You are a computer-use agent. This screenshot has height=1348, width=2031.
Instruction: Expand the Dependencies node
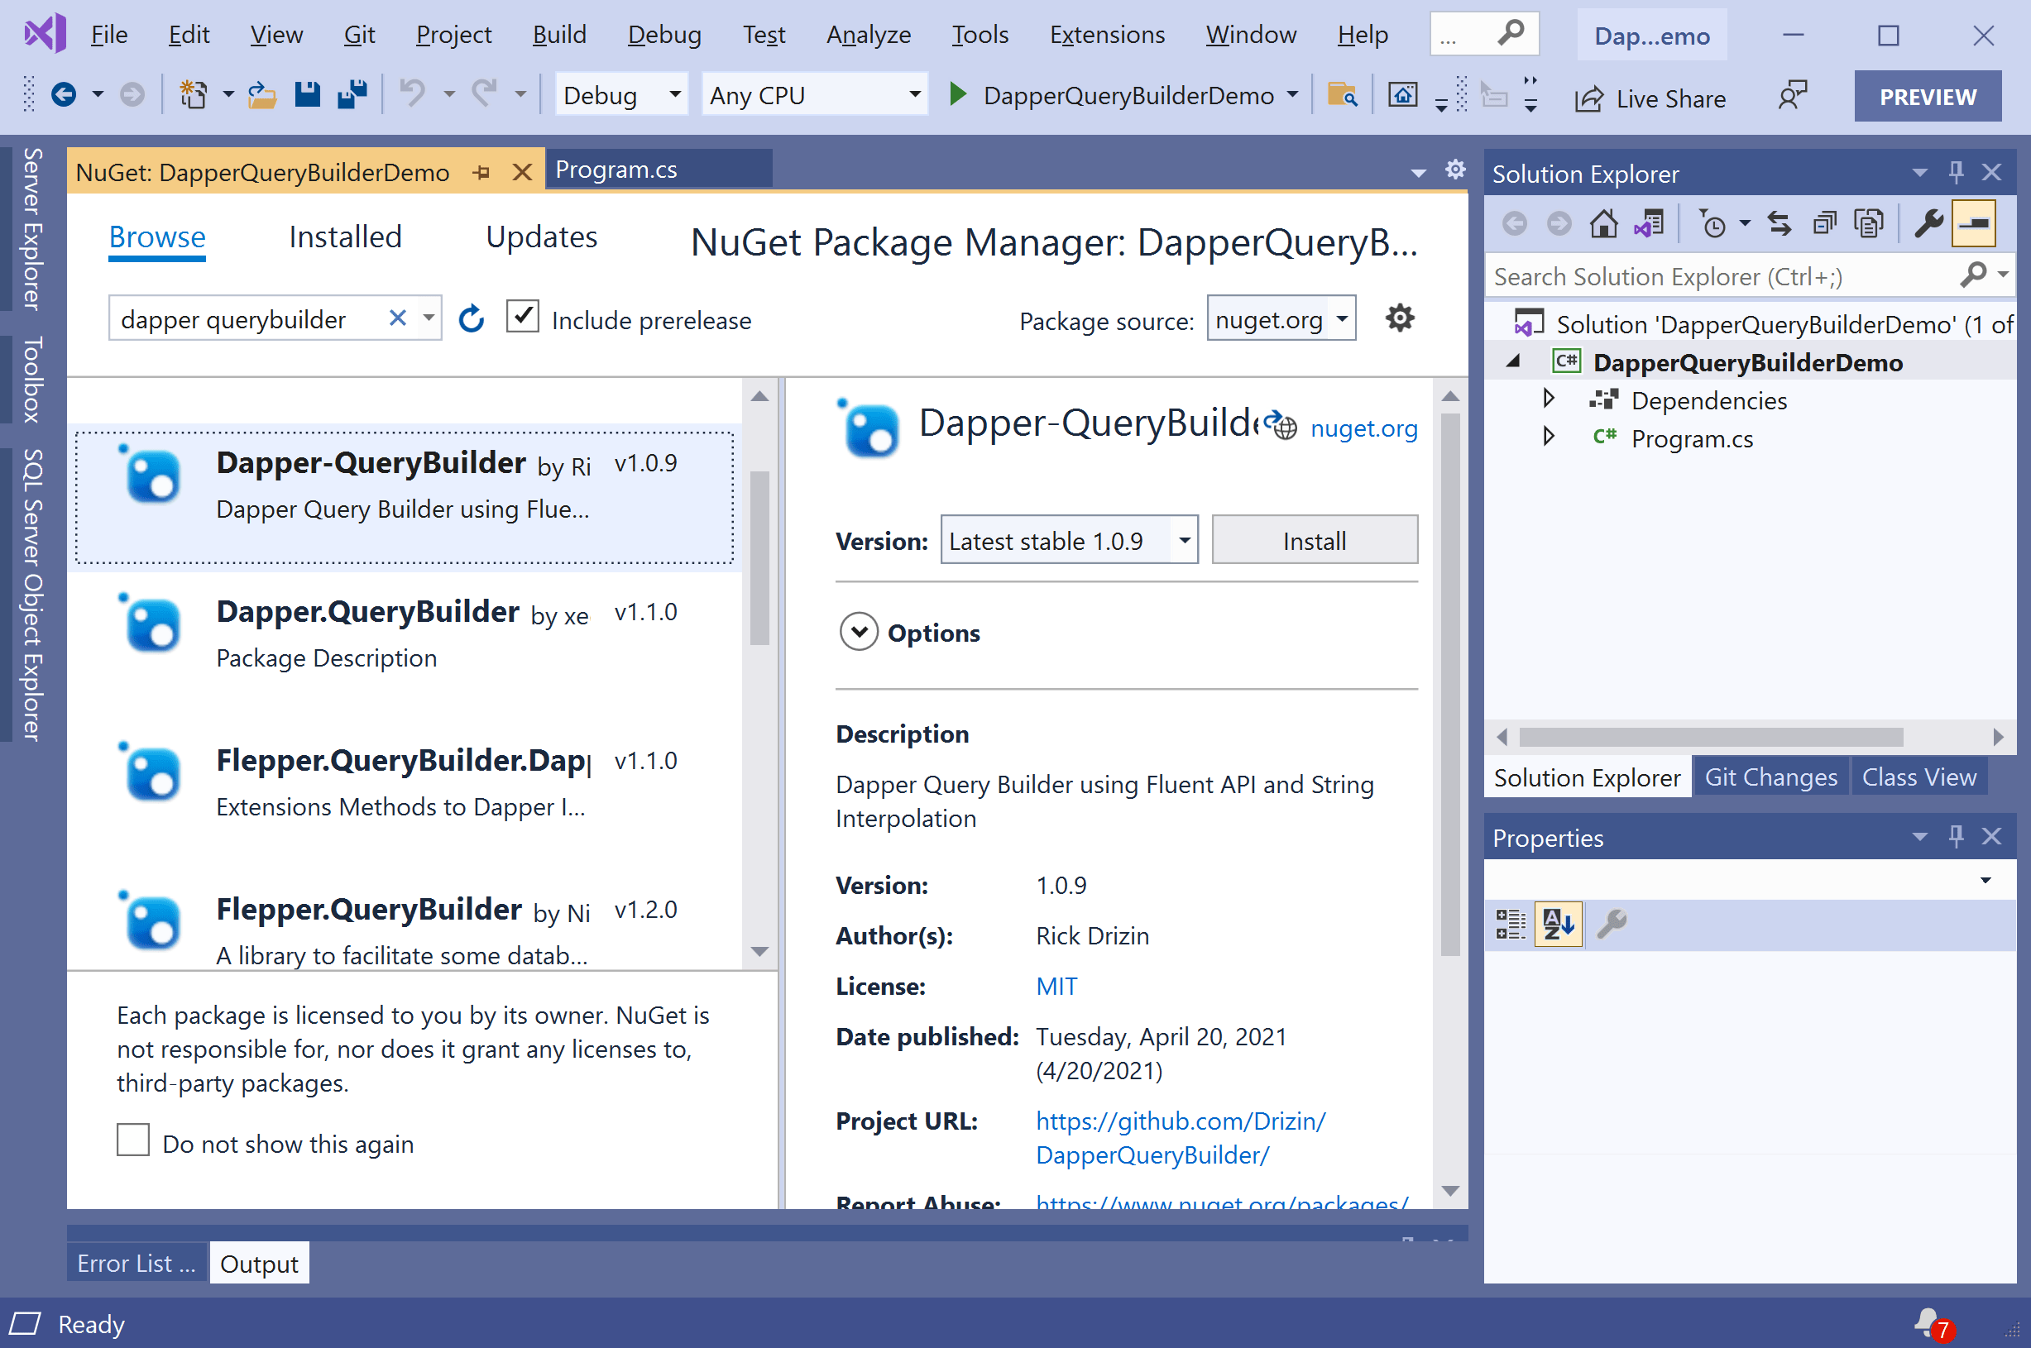[x=1548, y=398]
